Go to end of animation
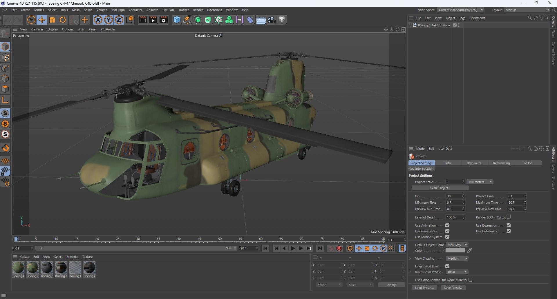This screenshot has width=557, height=299. coord(320,248)
